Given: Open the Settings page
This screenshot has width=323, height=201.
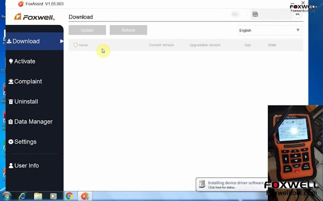Looking at the screenshot, I should click(x=22, y=142).
